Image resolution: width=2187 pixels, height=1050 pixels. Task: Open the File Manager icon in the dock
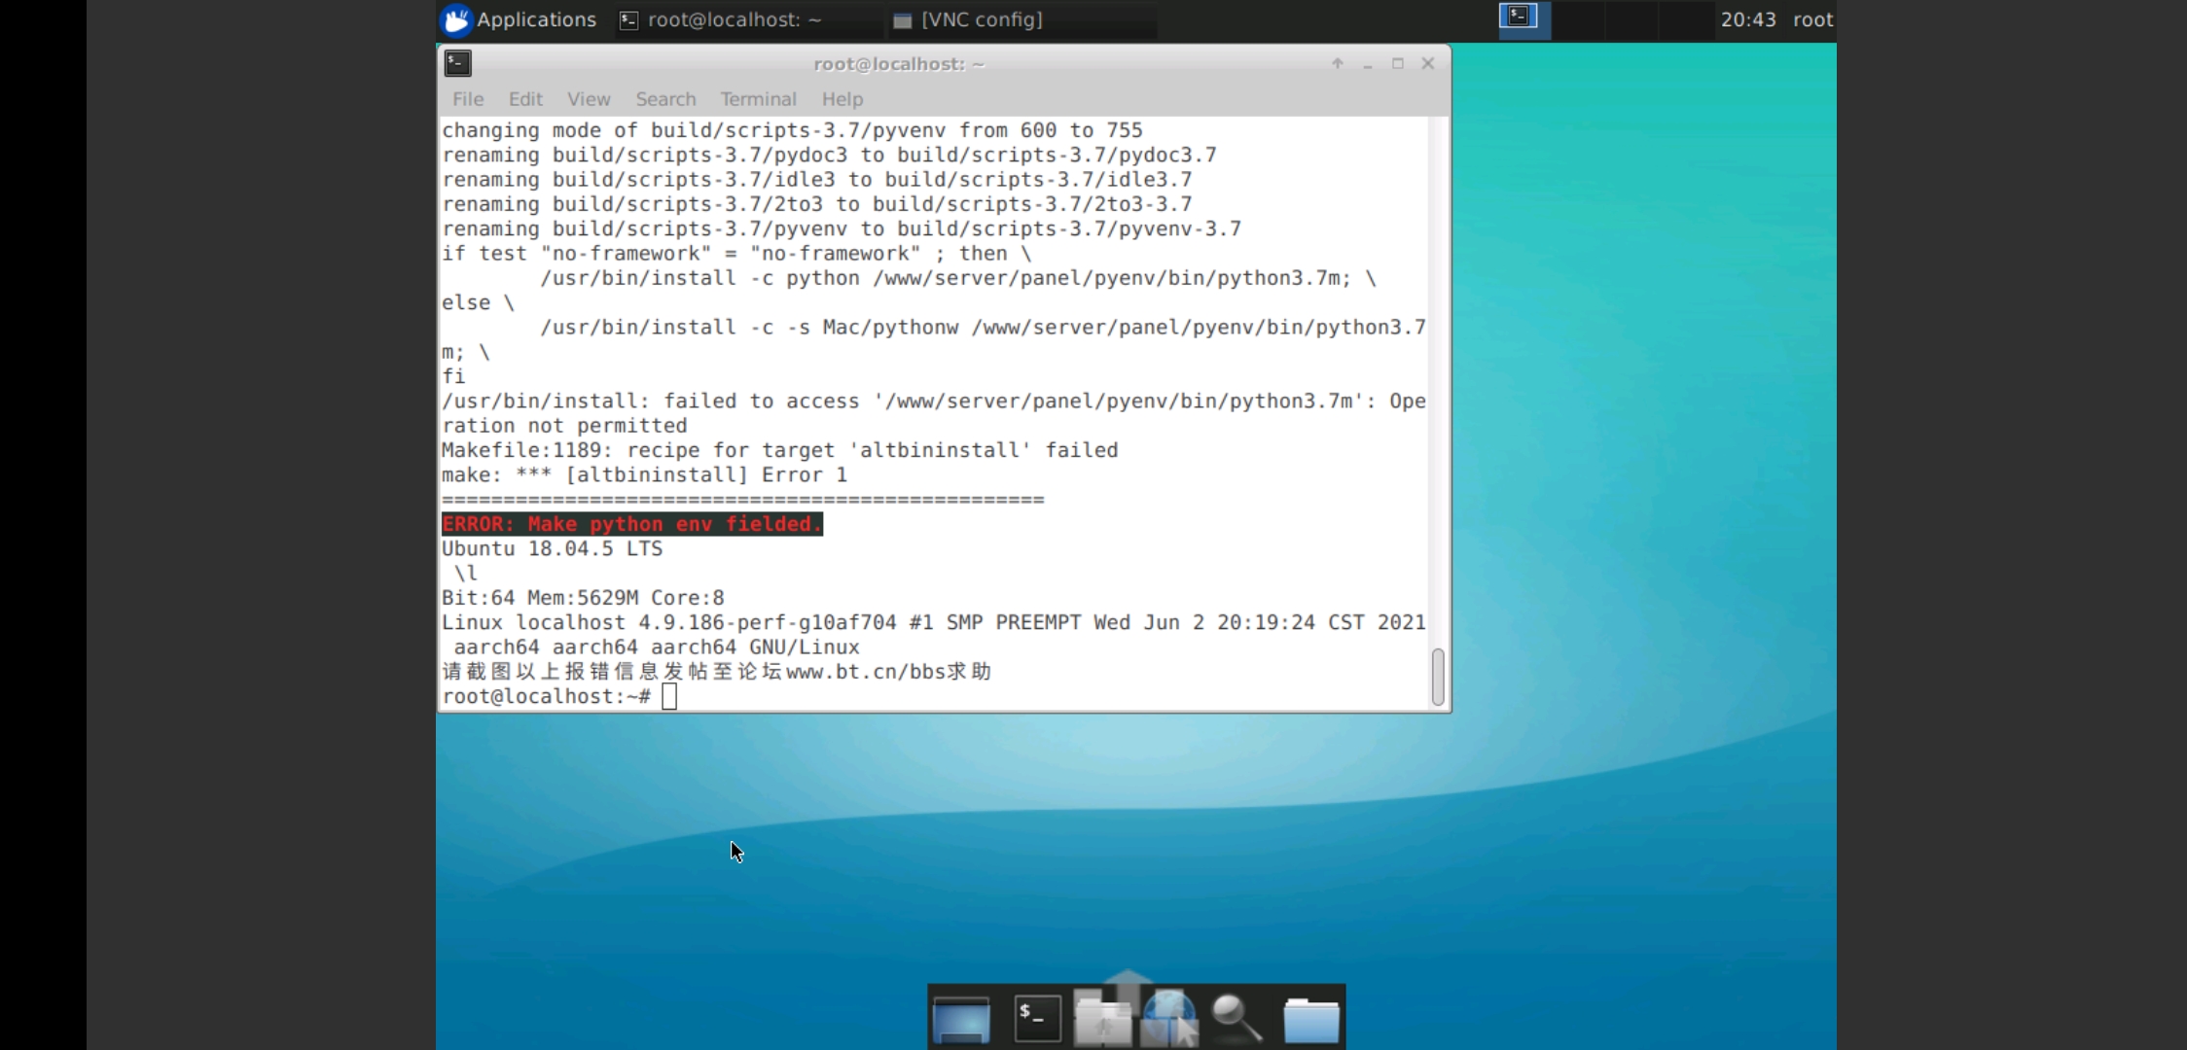coord(1102,1019)
